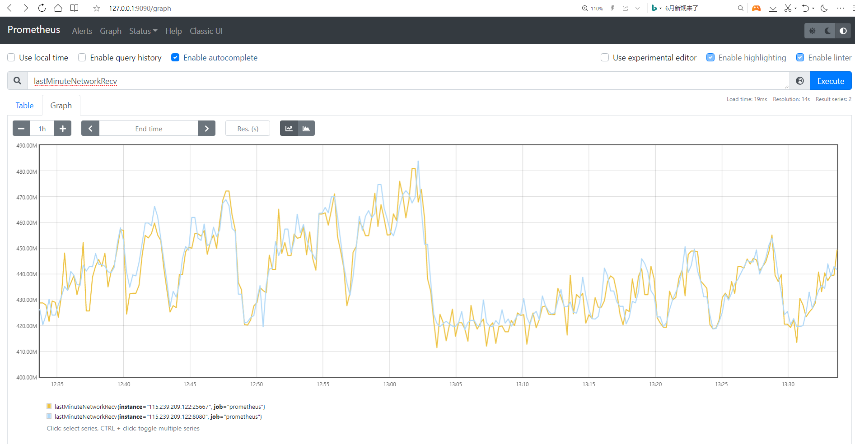Open the Alerts navigation item
The image size is (855, 444).
[82, 31]
